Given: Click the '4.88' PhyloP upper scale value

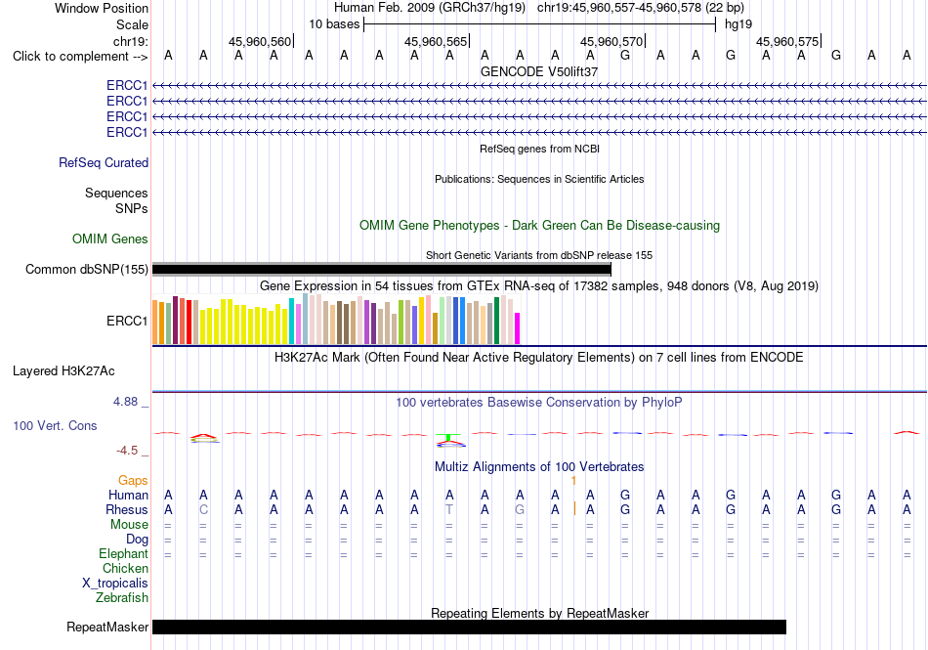Looking at the screenshot, I should [x=125, y=402].
